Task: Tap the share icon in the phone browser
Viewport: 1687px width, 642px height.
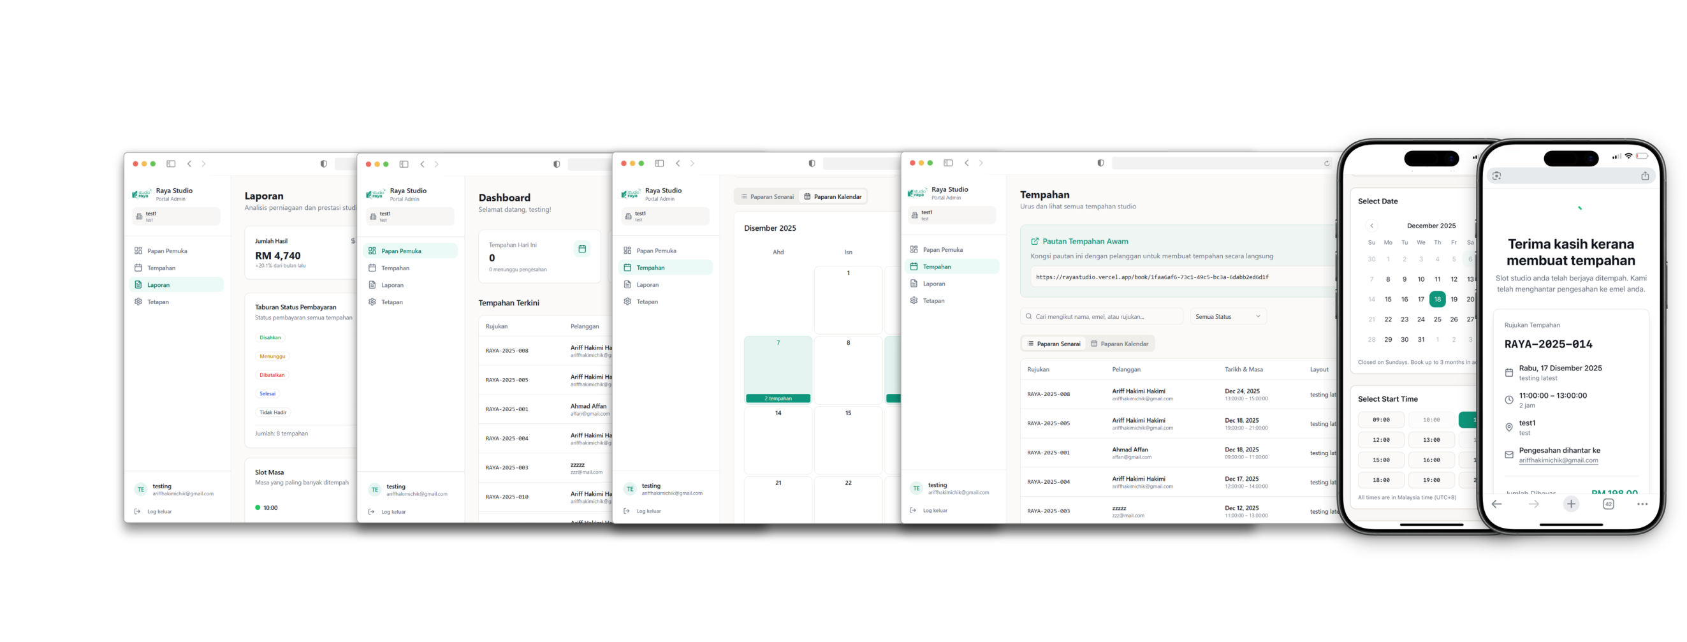Action: click(x=1645, y=175)
